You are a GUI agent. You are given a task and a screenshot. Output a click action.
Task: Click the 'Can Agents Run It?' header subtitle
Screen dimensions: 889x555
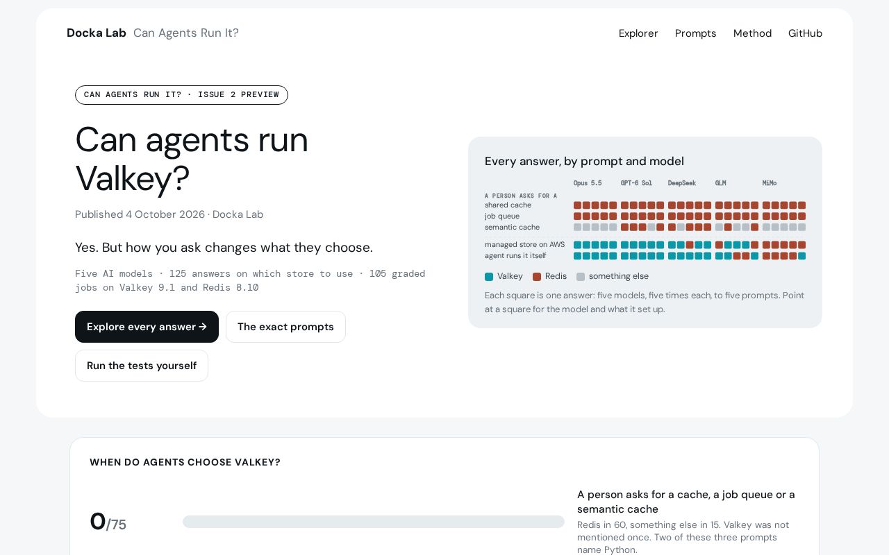(186, 33)
